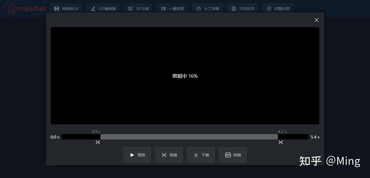This screenshot has height=178, width=370.
Task: Click the gray selected range on timeline
Action: (x=189, y=137)
